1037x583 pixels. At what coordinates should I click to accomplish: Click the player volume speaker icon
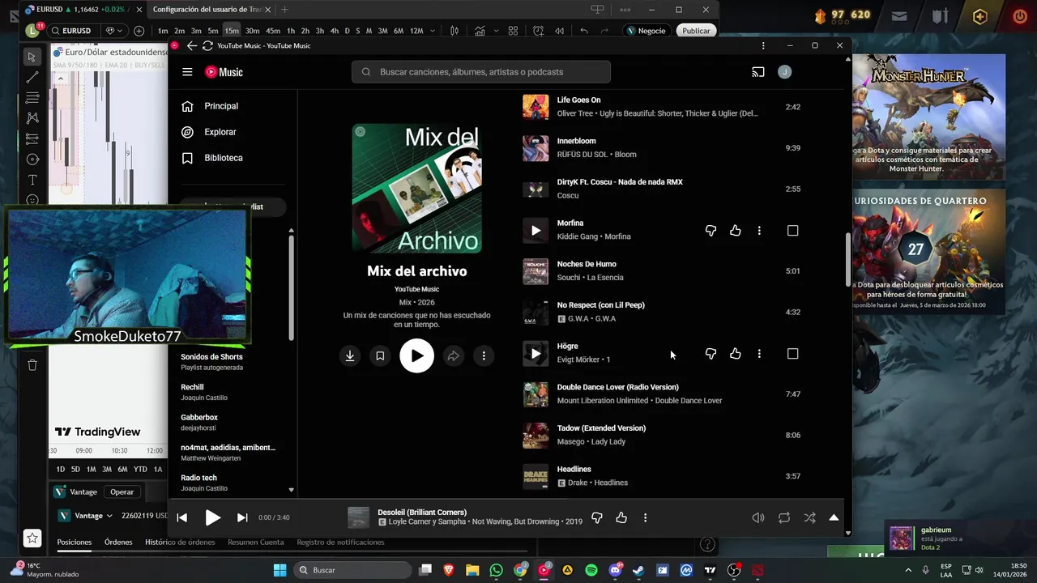[758, 517]
